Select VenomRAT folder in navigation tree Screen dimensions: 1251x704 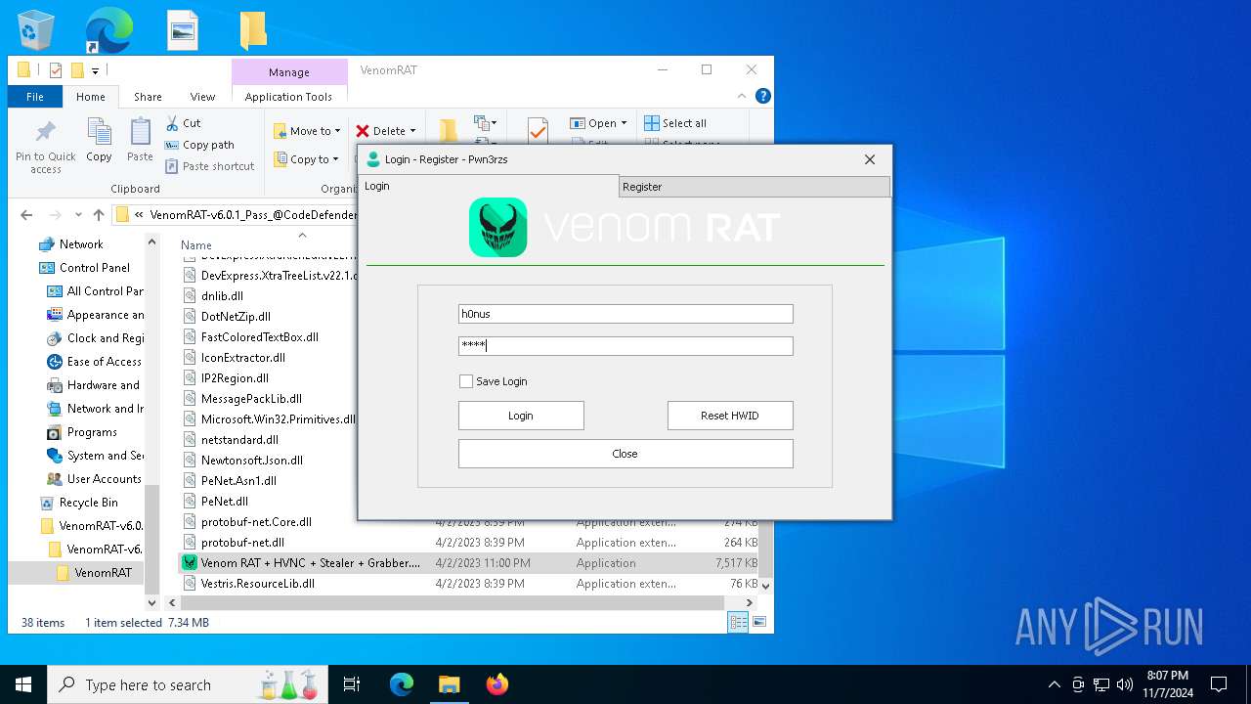[x=103, y=573]
